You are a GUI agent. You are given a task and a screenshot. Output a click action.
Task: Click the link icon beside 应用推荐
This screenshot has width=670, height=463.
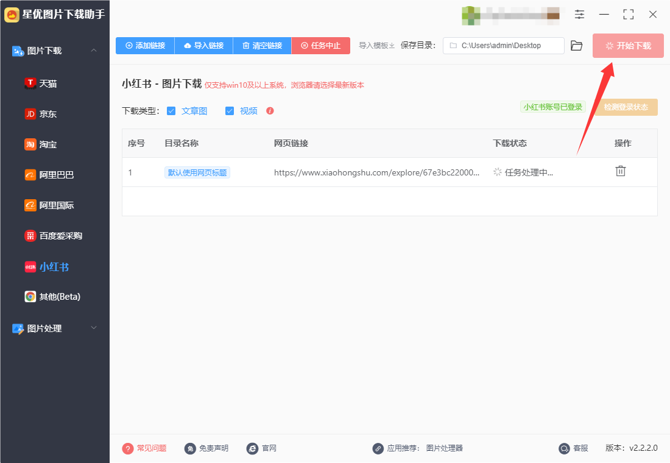point(378,448)
